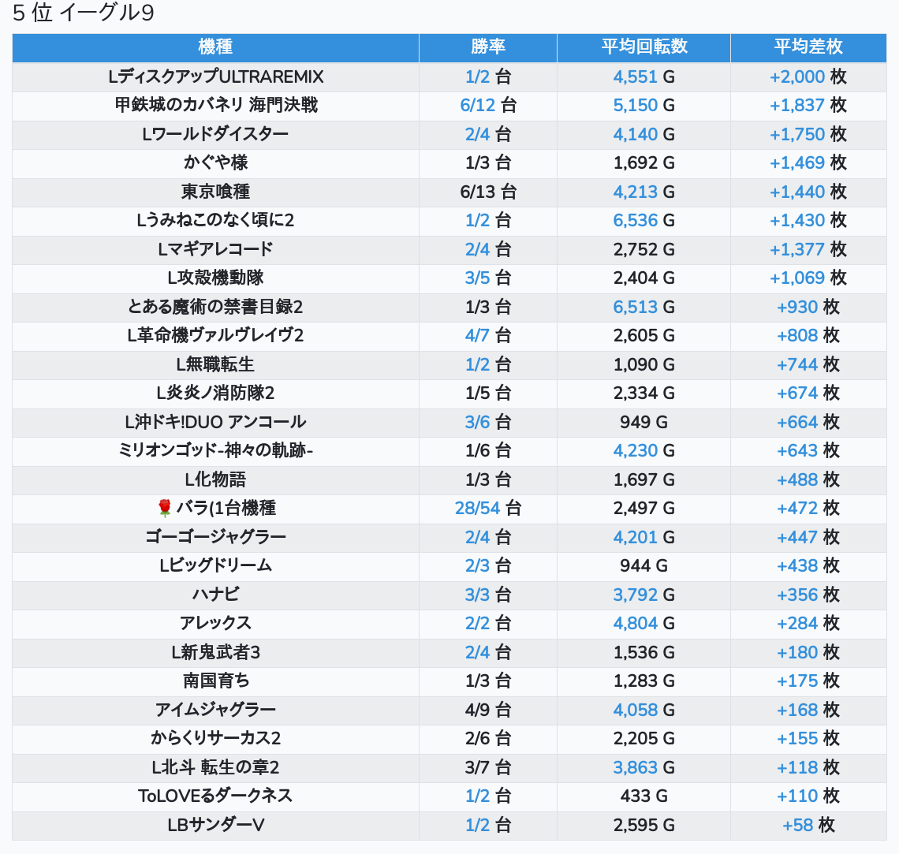899x854 pixels.
Task: Select machine name アイムジャグラー
Action: point(215,710)
